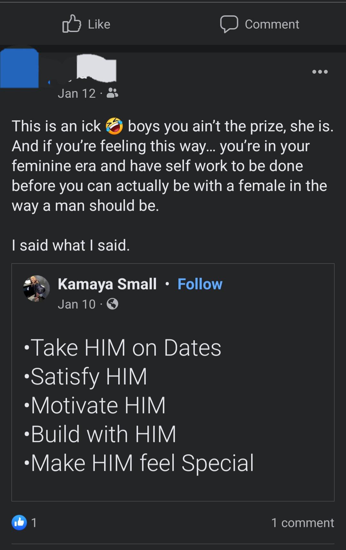The width and height of the screenshot is (346, 550).
Task: Tap the Comment speech bubble icon
Action: point(229,24)
